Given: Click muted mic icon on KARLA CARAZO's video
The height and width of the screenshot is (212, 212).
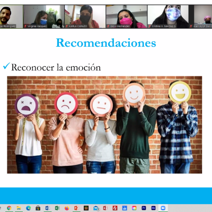Looking at the screenshot, I should (67, 26).
